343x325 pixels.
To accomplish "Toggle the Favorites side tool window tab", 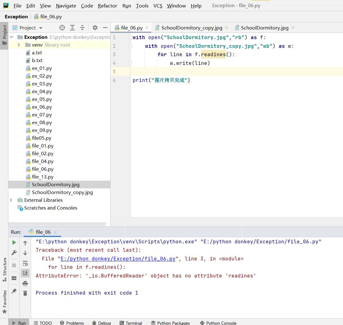I will pos(4,302).
